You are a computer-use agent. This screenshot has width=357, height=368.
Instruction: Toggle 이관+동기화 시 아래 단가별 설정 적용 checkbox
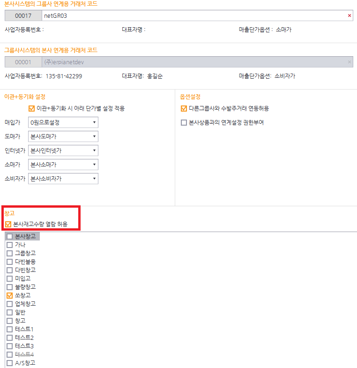coord(32,108)
